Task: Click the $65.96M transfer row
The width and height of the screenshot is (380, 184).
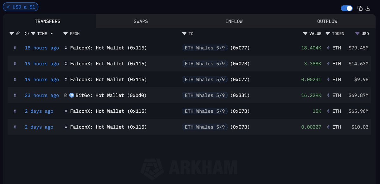Action: [189, 111]
